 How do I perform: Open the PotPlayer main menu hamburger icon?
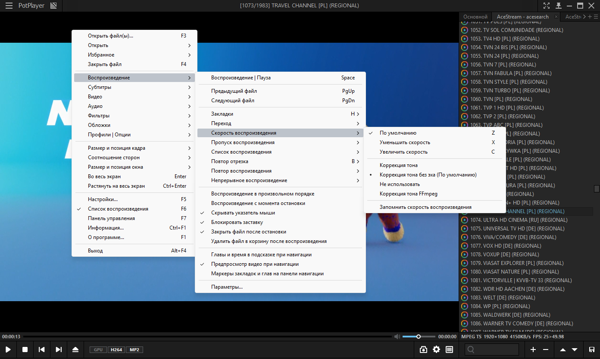[x=9, y=6]
